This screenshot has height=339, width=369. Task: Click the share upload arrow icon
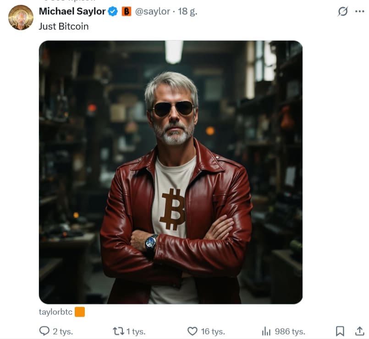pyautogui.click(x=359, y=331)
